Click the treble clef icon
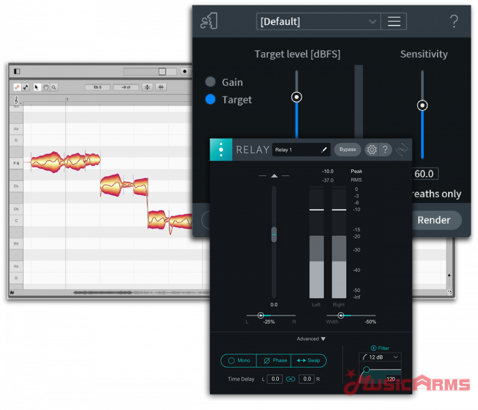This screenshot has height=410, width=478. (x=16, y=100)
